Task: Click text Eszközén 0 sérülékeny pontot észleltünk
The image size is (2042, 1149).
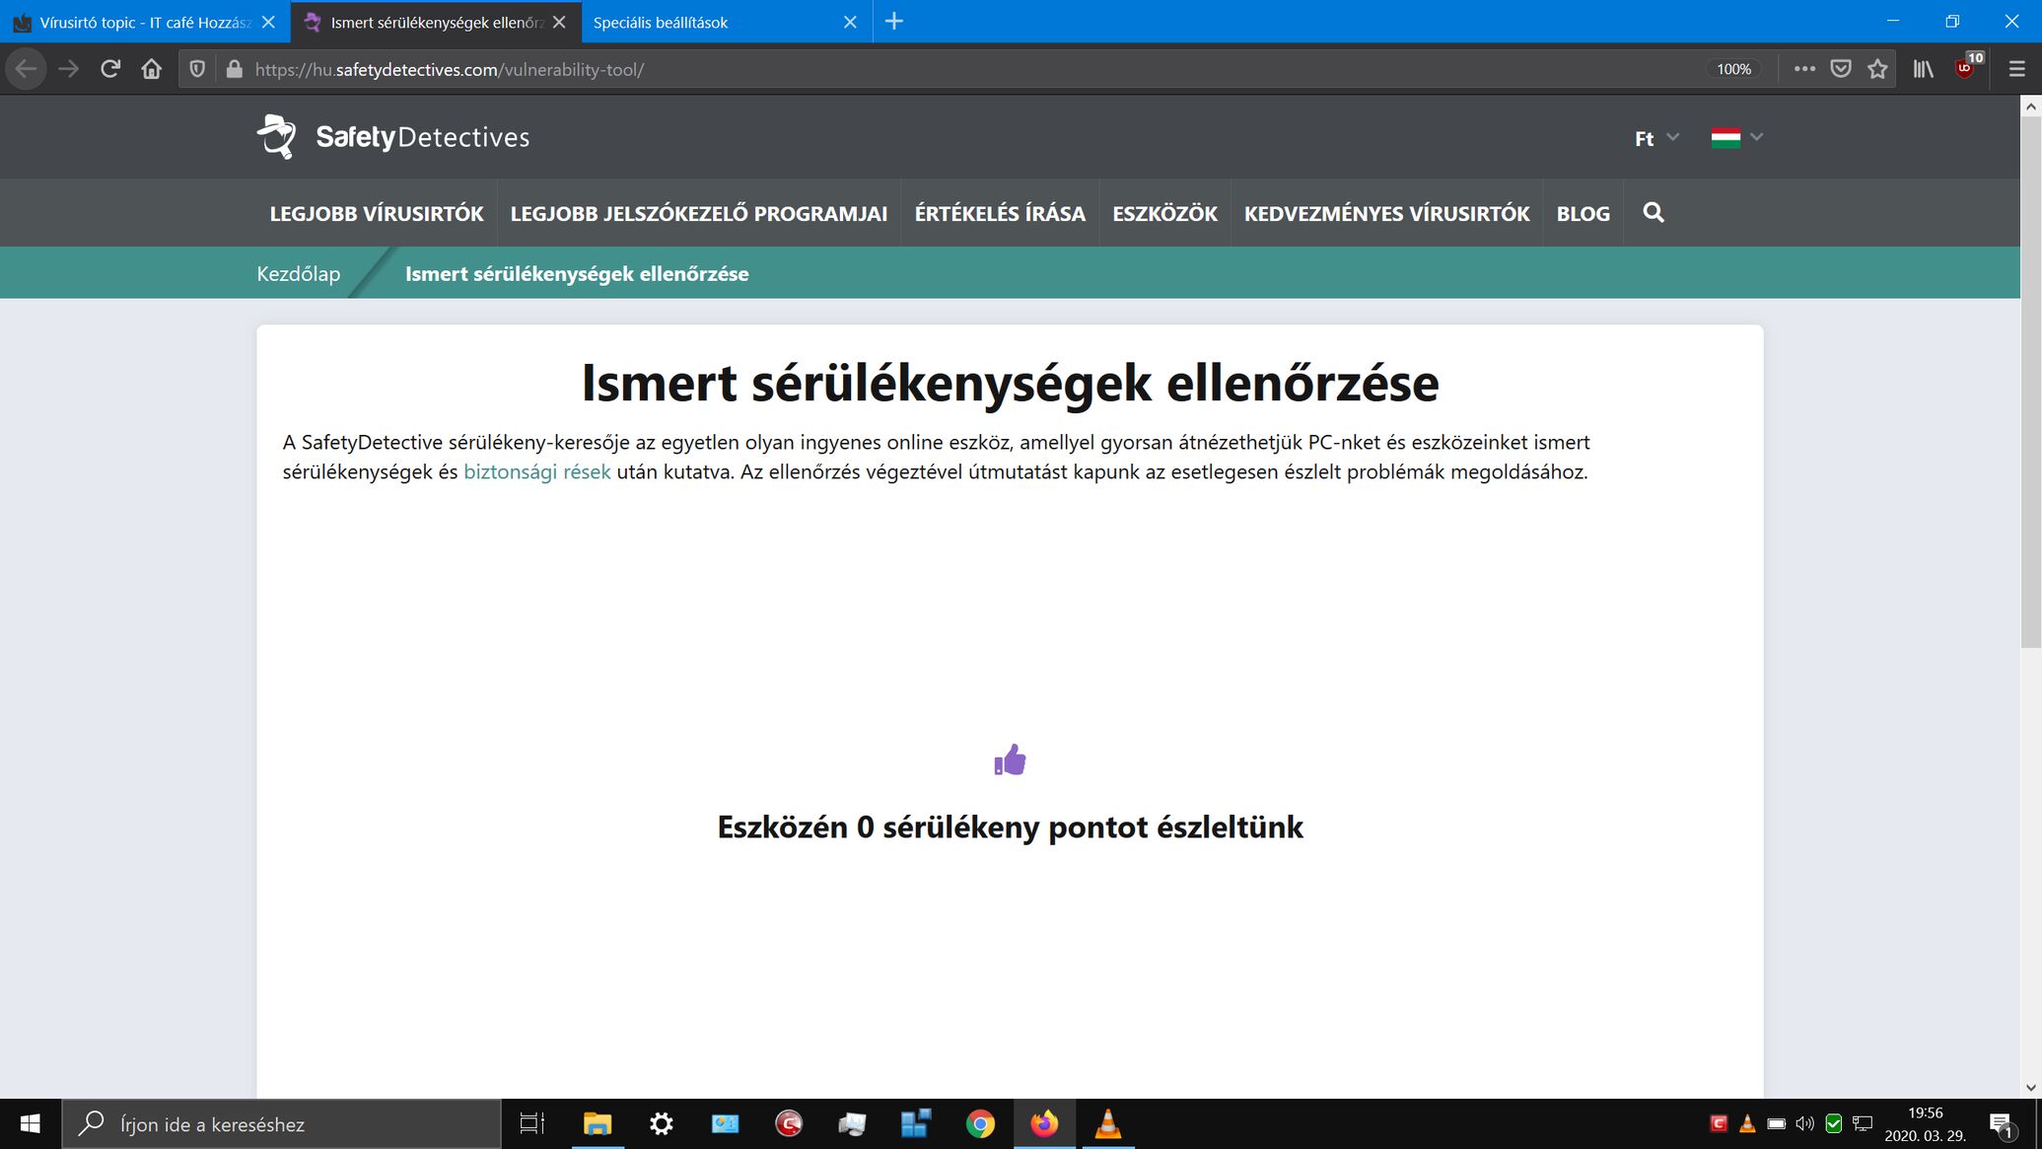Action: (1010, 826)
